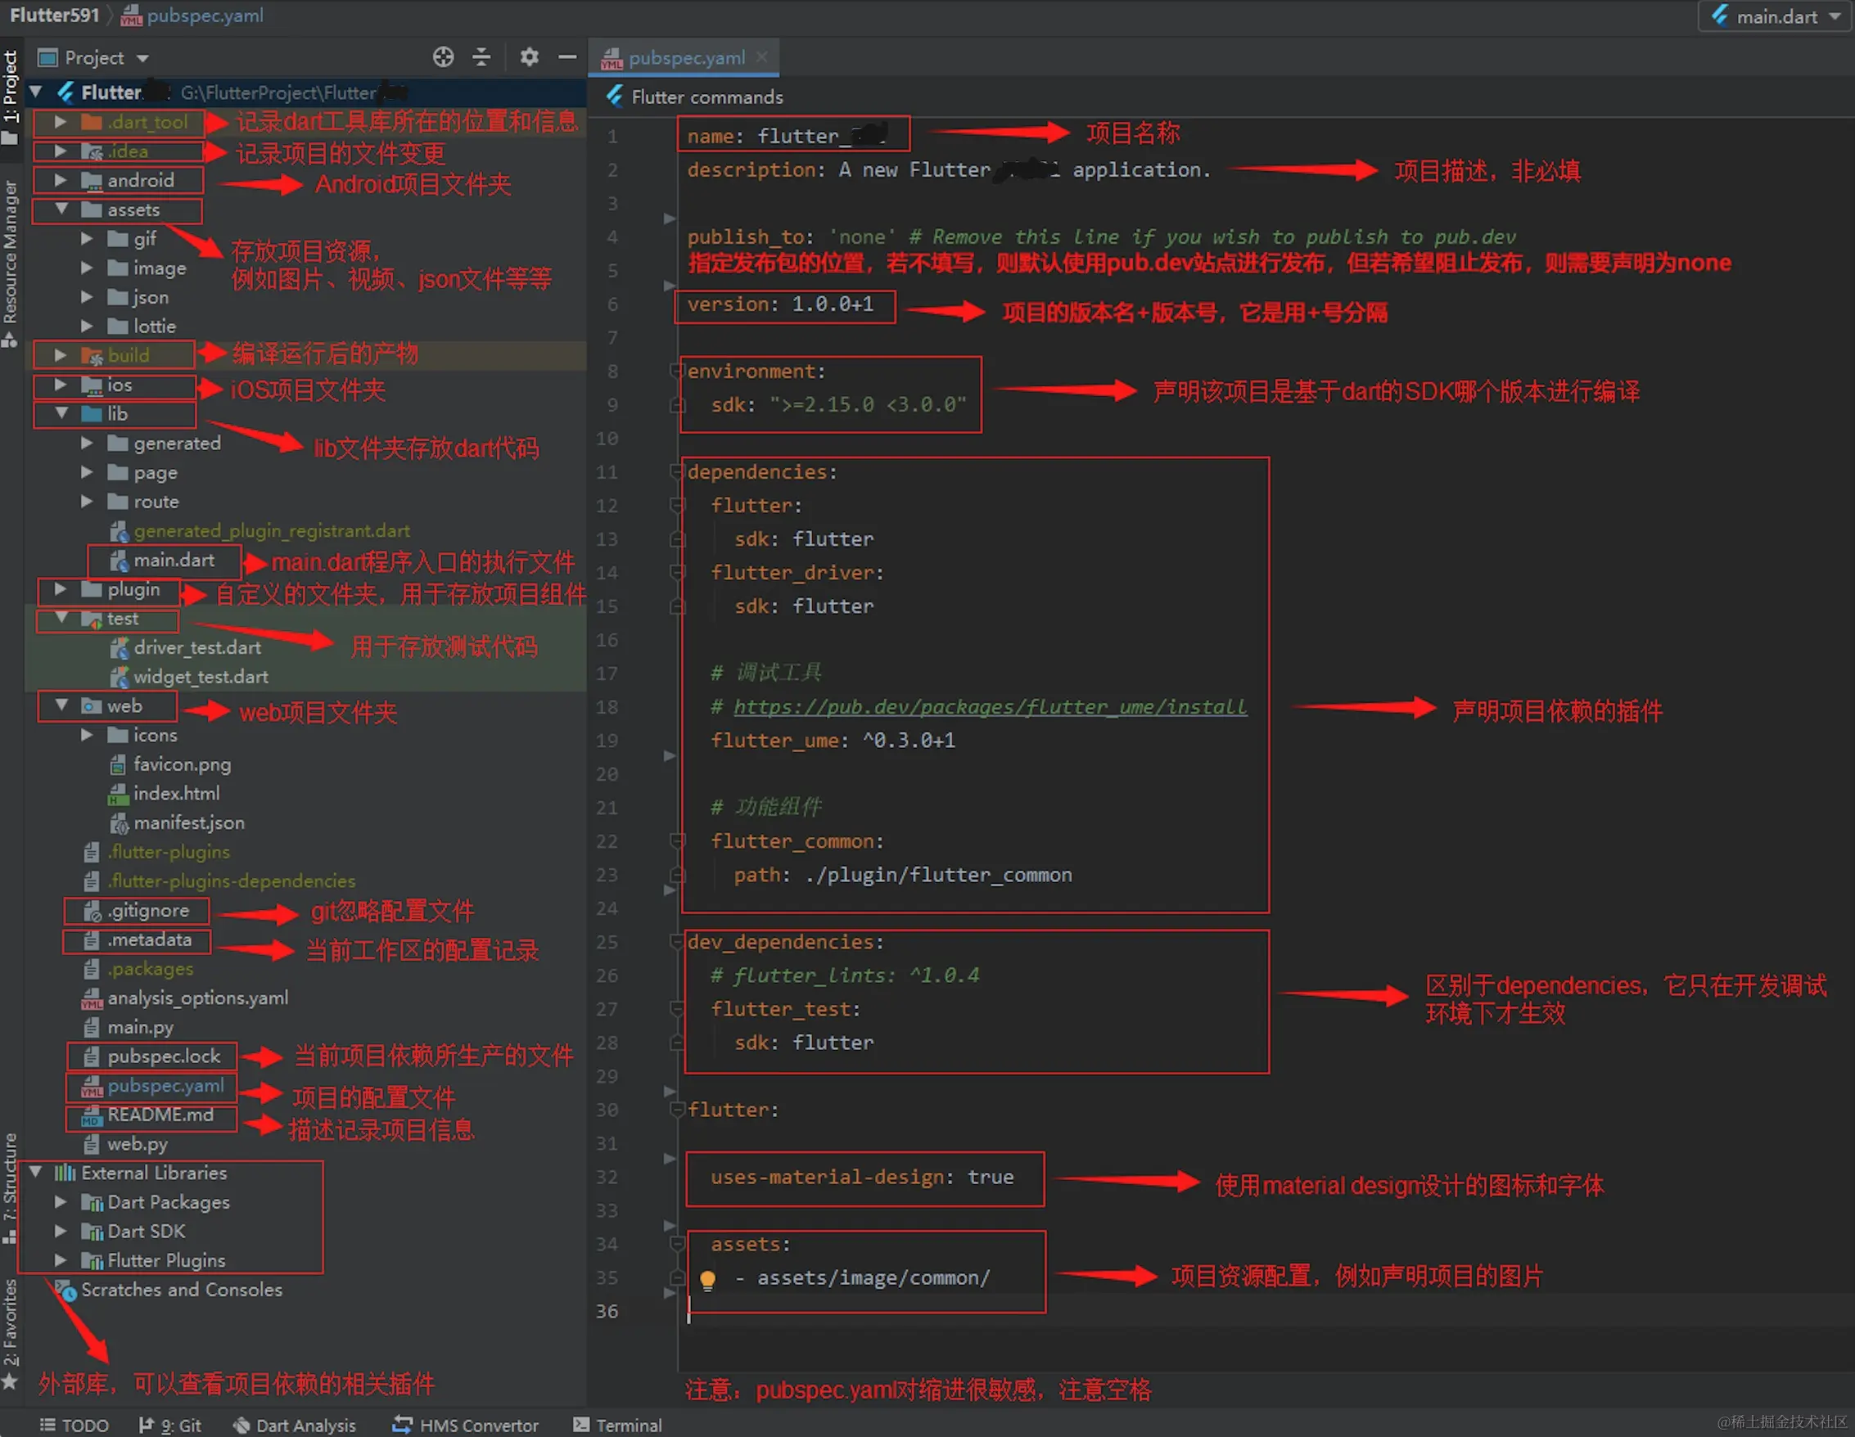Open the Project panel settings gear
This screenshot has height=1437, width=1855.
point(529,57)
